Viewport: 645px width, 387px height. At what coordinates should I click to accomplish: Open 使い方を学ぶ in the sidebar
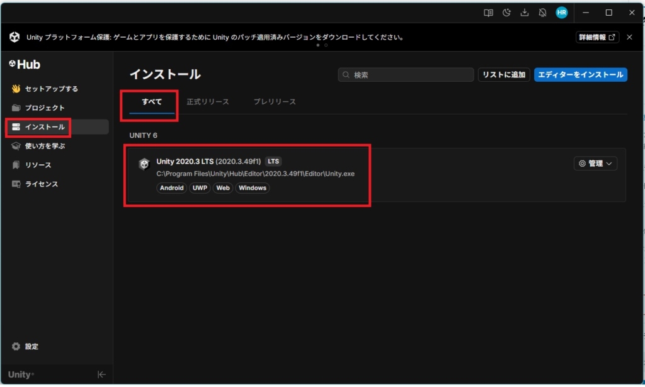pos(44,146)
